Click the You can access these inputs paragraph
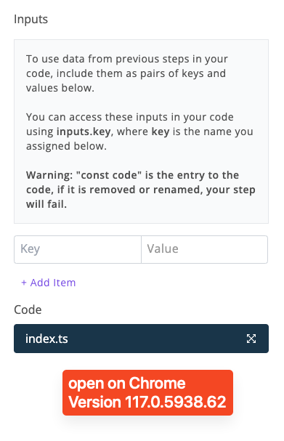284x441 pixels. click(x=139, y=132)
